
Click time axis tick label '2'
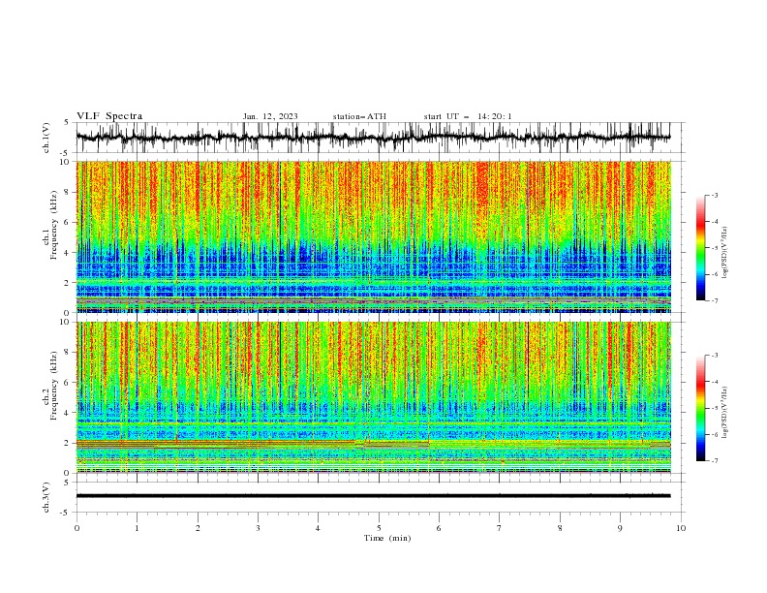pos(198,528)
